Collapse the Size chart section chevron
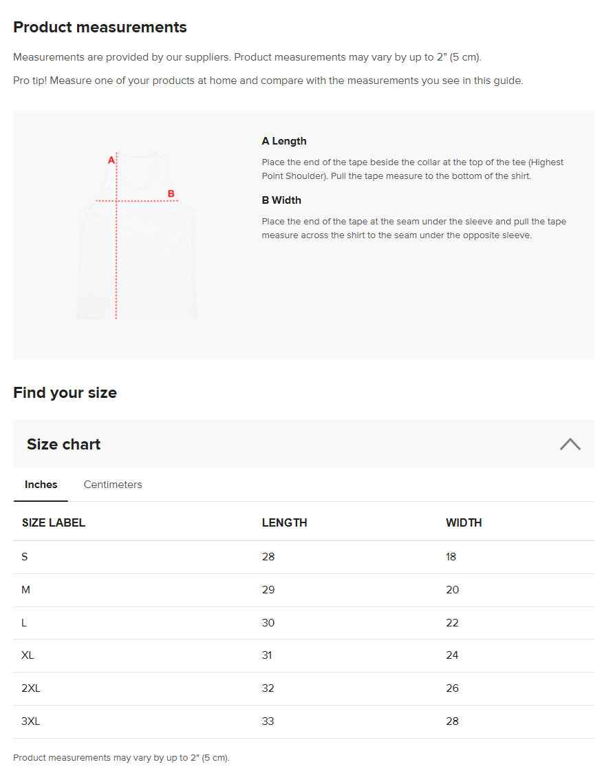This screenshot has width=602, height=782. point(570,444)
